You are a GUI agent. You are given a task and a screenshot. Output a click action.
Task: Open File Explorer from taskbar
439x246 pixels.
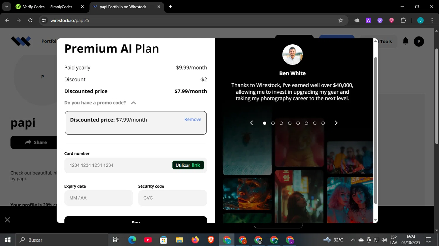tap(179, 240)
